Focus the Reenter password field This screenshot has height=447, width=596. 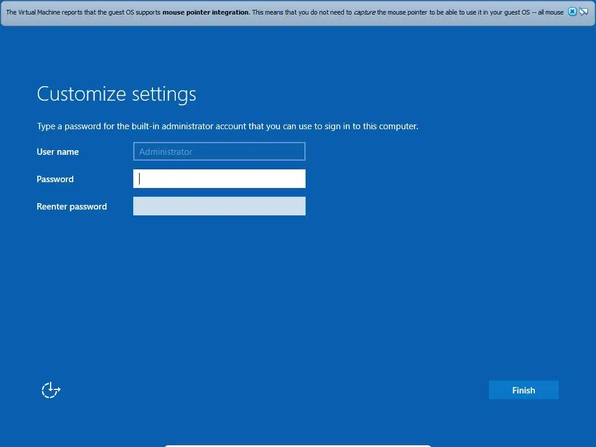(x=219, y=206)
